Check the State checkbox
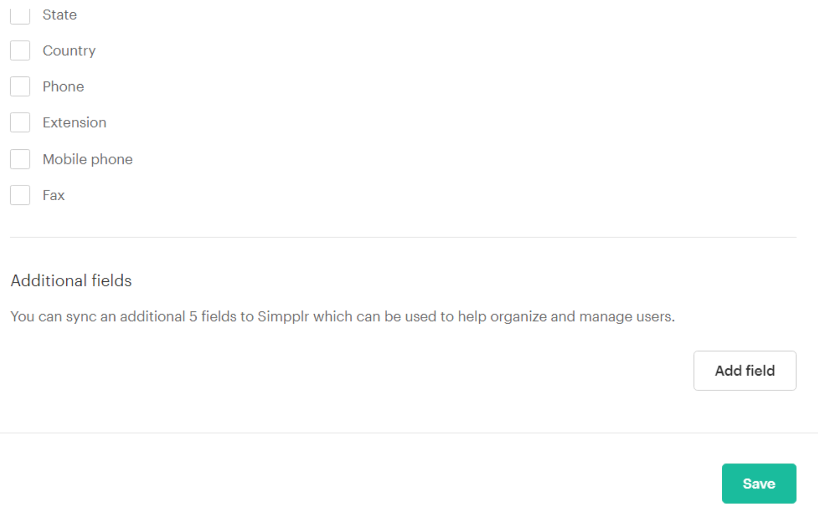The height and width of the screenshot is (529, 818). (20, 15)
